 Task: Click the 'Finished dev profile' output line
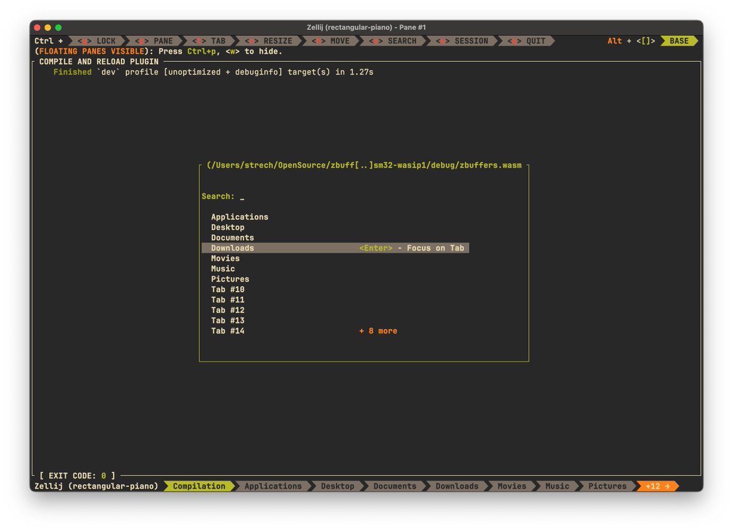213,72
